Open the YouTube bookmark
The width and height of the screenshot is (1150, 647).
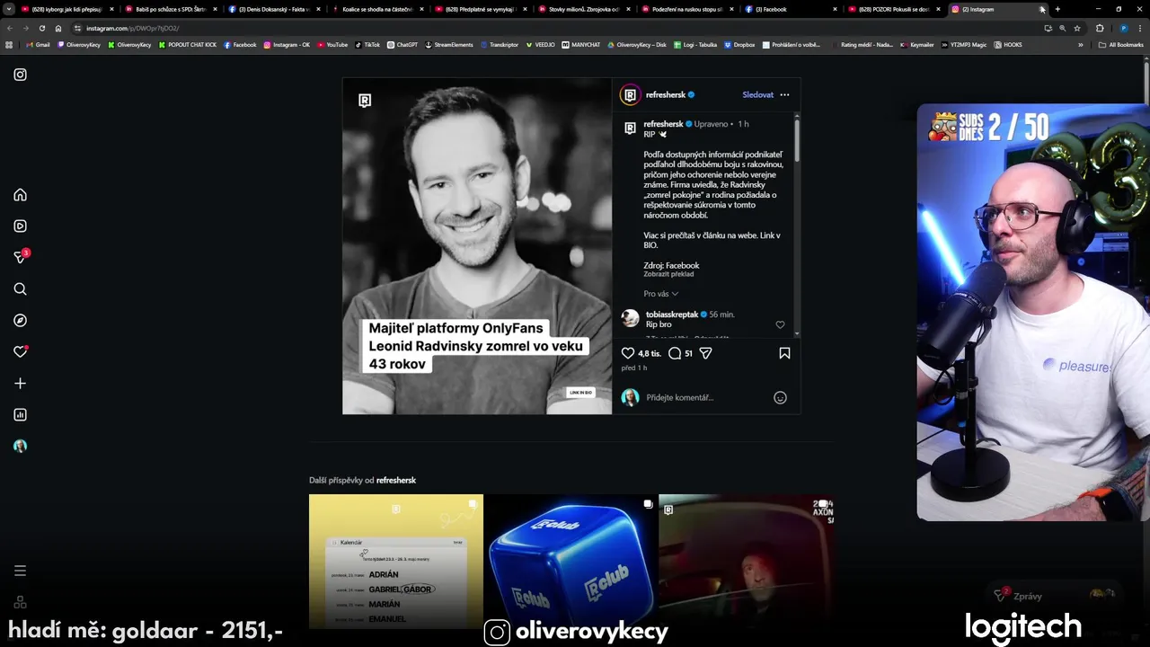click(332, 44)
